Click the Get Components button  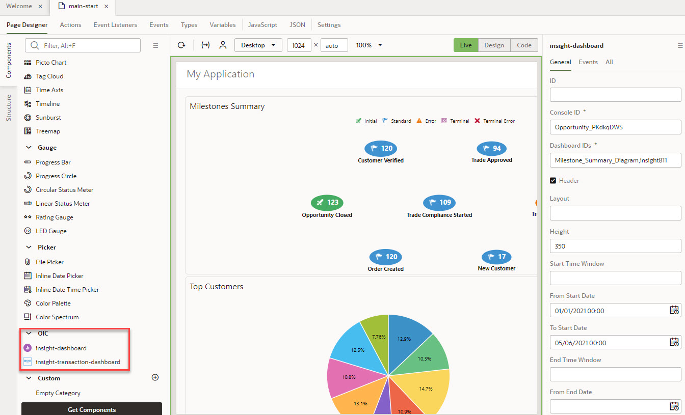click(91, 409)
